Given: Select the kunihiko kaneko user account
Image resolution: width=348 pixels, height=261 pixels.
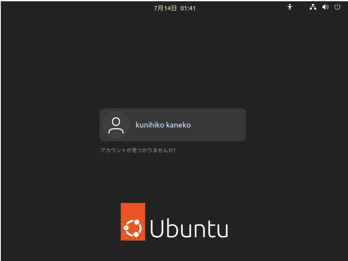Looking at the screenshot, I should pyautogui.click(x=172, y=125).
